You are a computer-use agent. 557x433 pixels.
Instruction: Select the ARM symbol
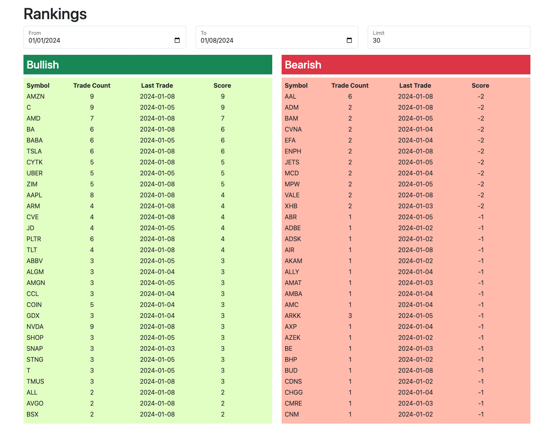33,206
